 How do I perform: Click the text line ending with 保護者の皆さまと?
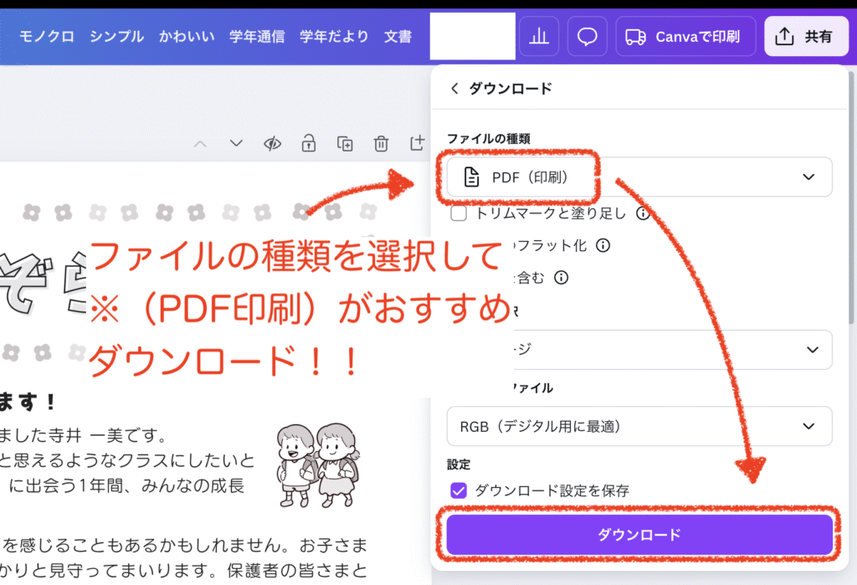tap(183, 570)
